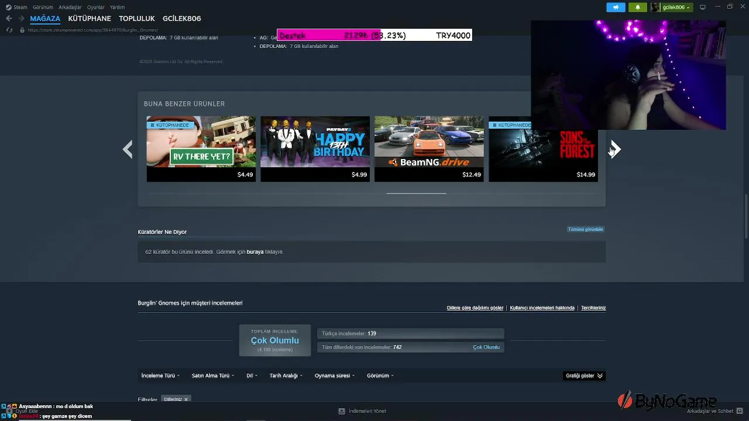The height and width of the screenshot is (421, 749).
Task: Click the Türkçe incelemeler 139 bar
Action: (410, 333)
